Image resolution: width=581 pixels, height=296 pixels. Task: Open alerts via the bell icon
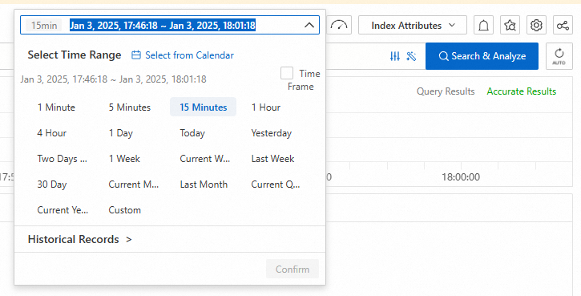click(483, 25)
